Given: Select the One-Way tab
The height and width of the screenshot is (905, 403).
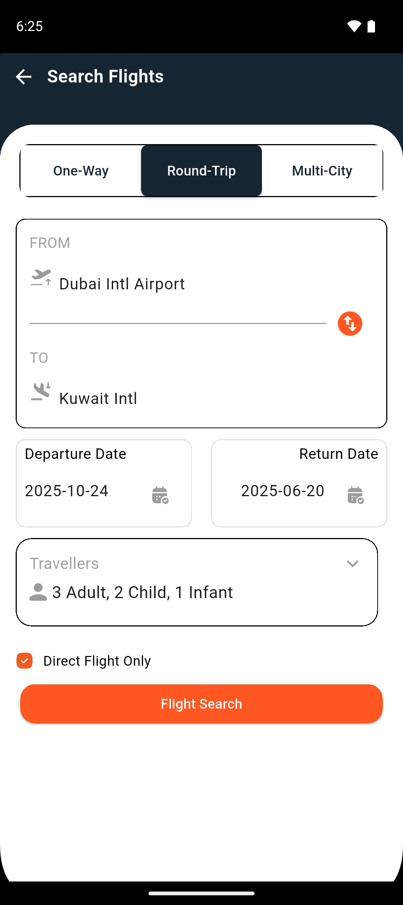Looking at the screenshot, I should (81, 171).
